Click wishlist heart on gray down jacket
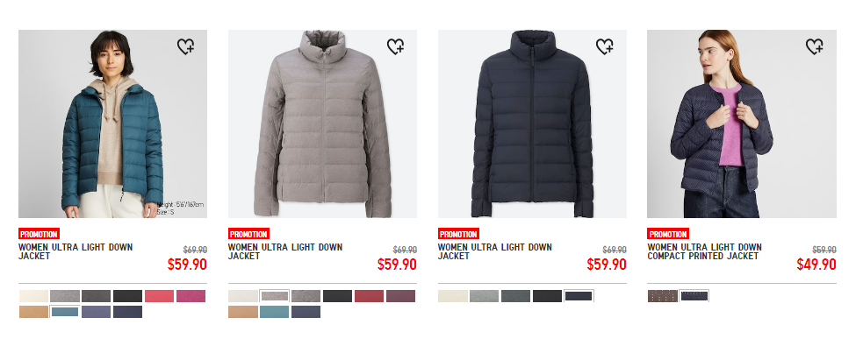Screen dimensions: 863x360 [395, 46]
